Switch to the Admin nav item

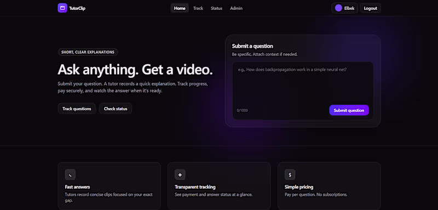[x=237, y=8]
